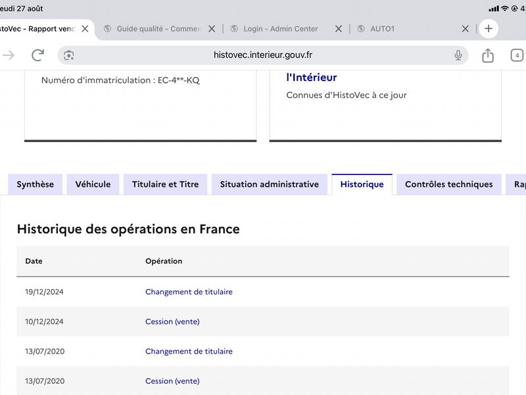Click Cession (vente) dated 10/12/2024
Image resolution: width=526 pixels, height=395 pixels.
click(172, 322)
